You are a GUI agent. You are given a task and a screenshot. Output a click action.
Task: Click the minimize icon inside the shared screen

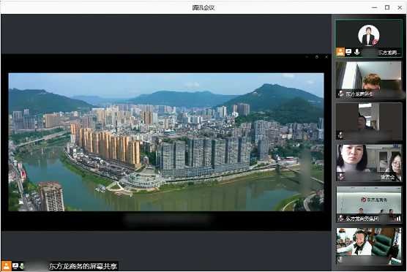coord(307,57)
